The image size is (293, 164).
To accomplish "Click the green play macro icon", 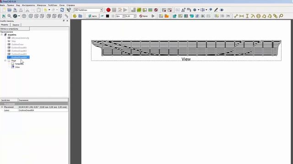I will 125,10.
